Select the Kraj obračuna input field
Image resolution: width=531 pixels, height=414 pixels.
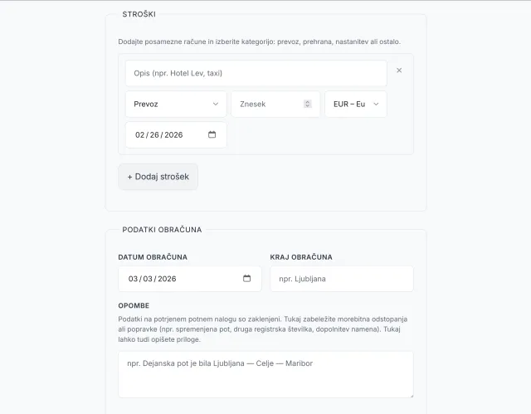pos(341,279)
